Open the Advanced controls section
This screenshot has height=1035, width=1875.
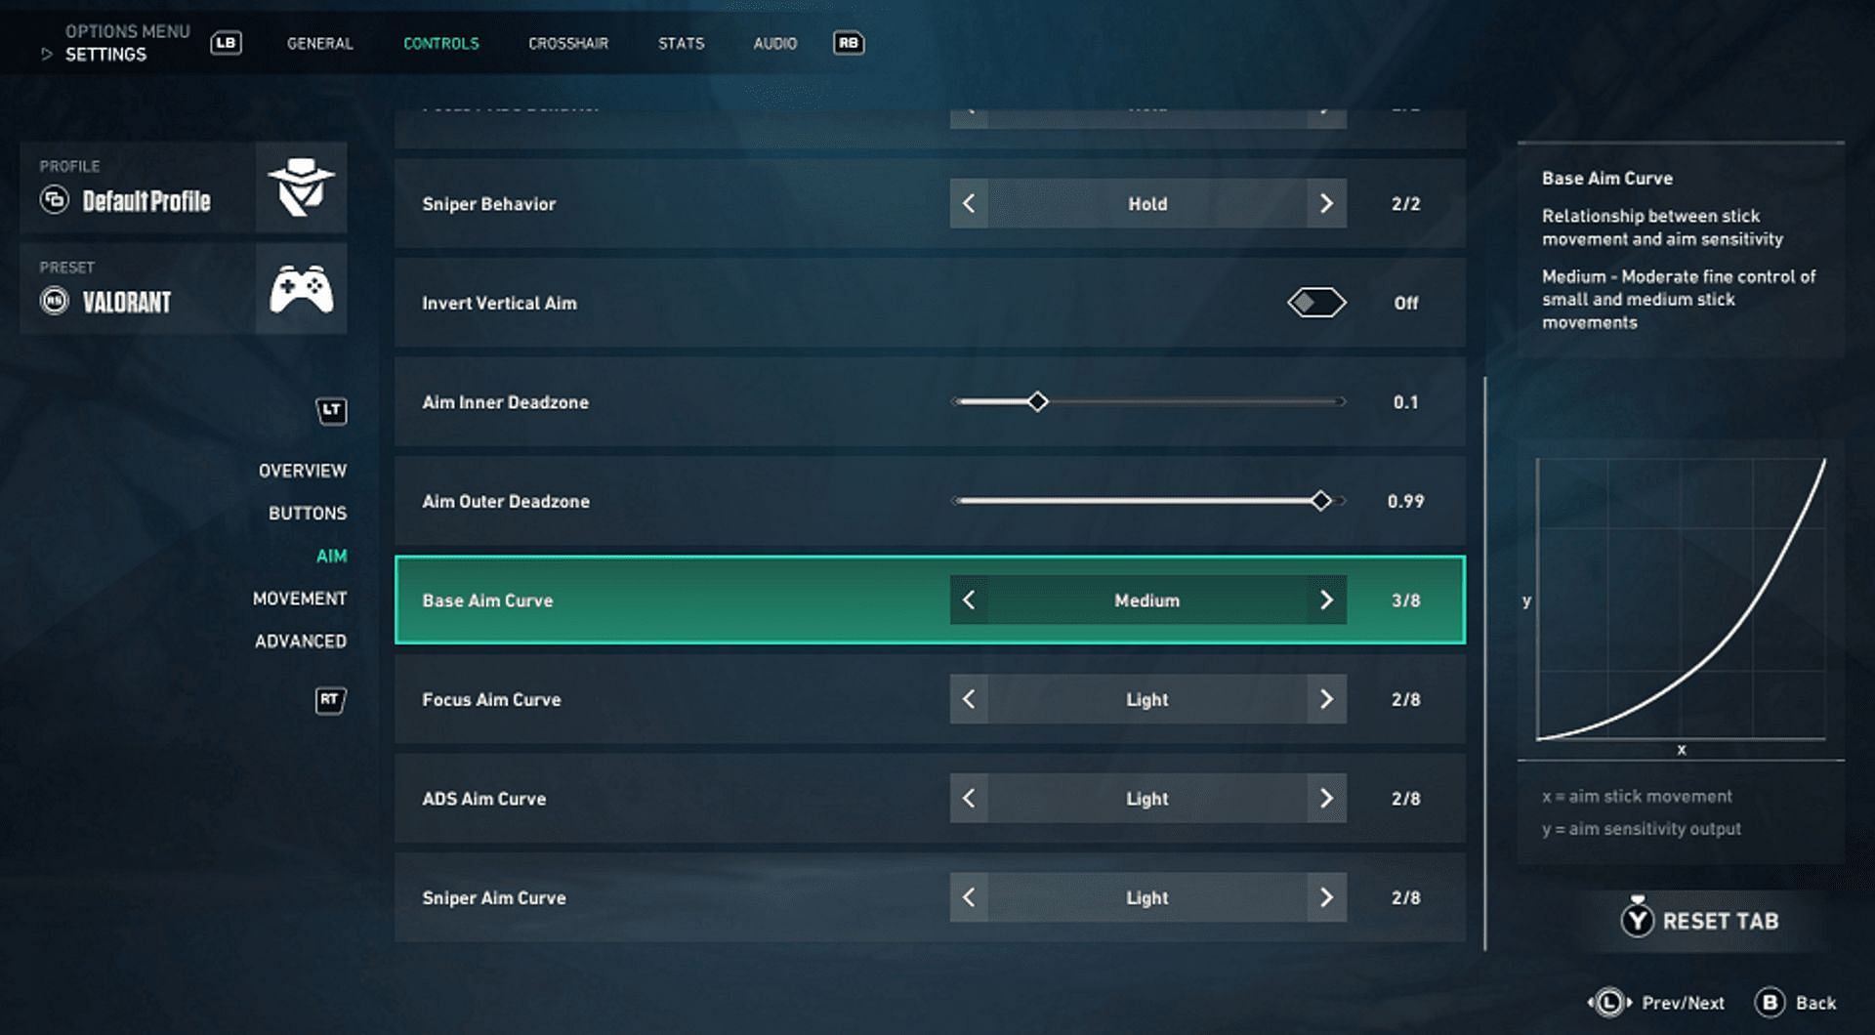[301, 642]
